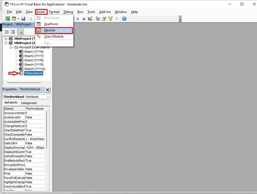Toggle Folders view in Project pane
257x194 pixels.
pos(21,32)
